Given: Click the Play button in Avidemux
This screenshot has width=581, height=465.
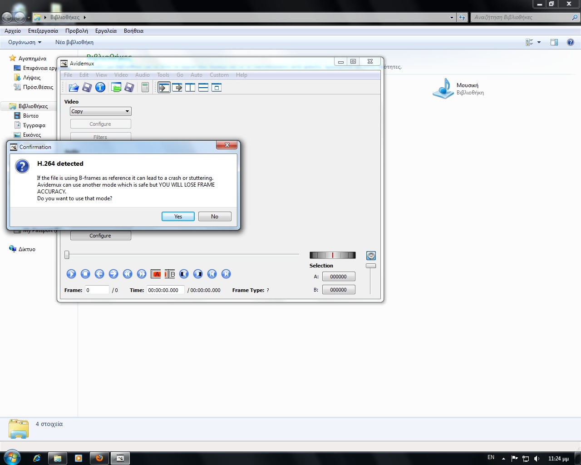Looking at the screenshot, I should pos(71,274).
